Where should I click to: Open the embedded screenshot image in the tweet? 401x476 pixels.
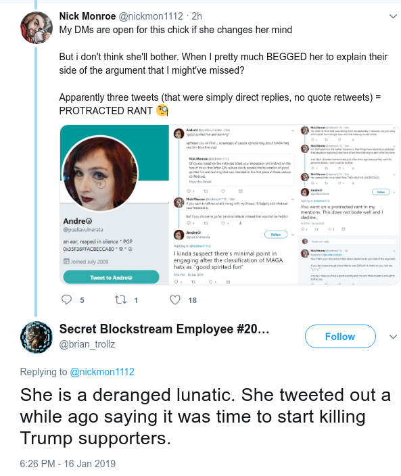pos(230,205)
